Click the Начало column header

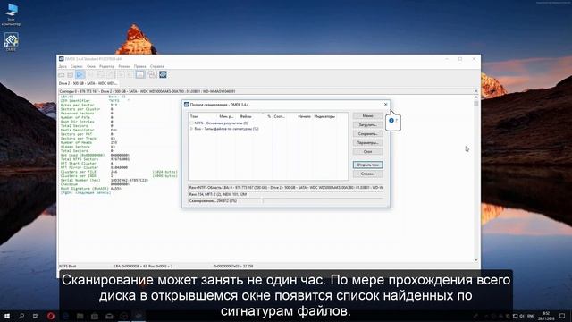pos(304,116)
